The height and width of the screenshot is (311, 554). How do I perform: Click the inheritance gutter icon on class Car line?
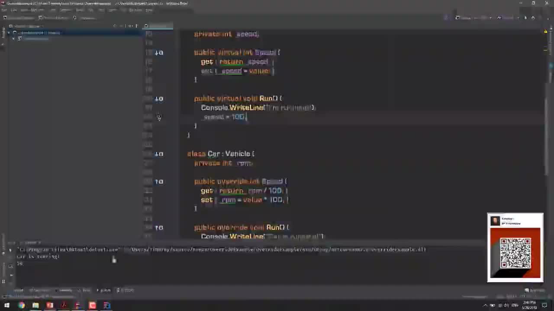159,154
